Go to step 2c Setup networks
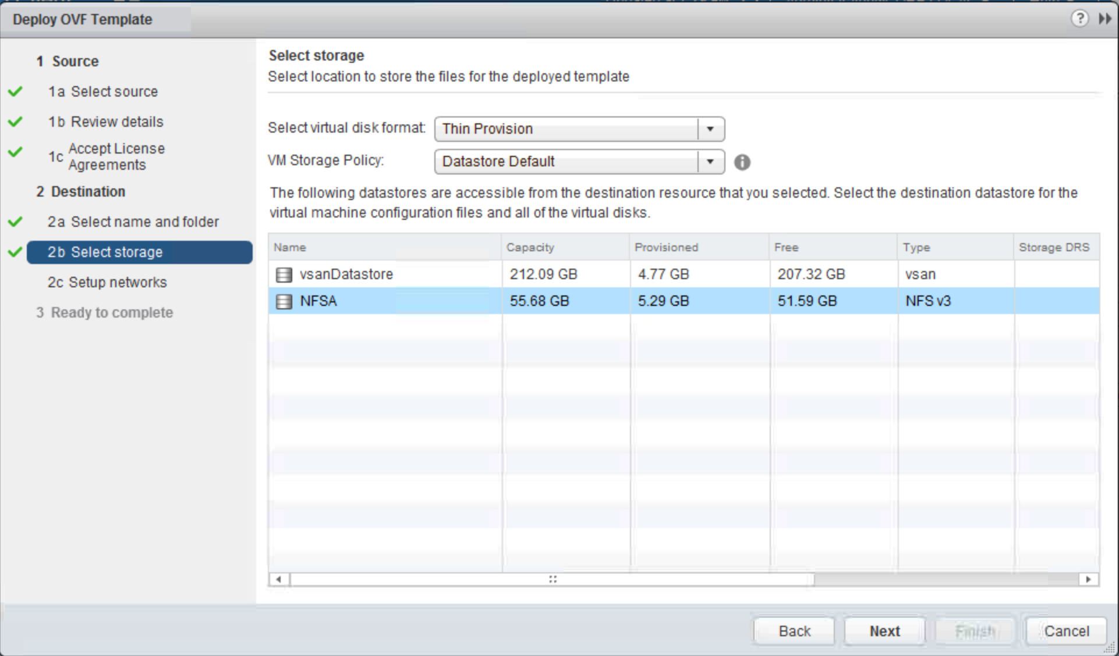 coord(117,283)
